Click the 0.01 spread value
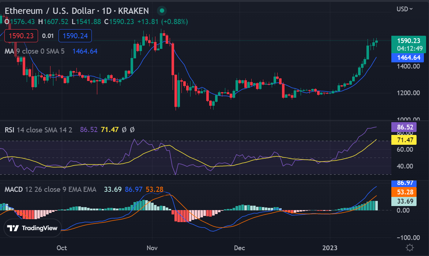Viewport: 429px width, 256px height. [48, 36]
